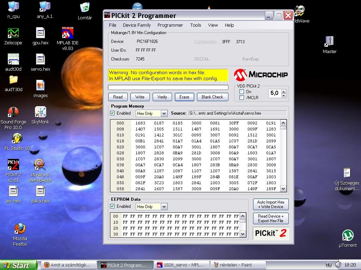Open EEPROM Data Hex Only dropdown
The image size is (361, 270).
(x=164, y=206)
